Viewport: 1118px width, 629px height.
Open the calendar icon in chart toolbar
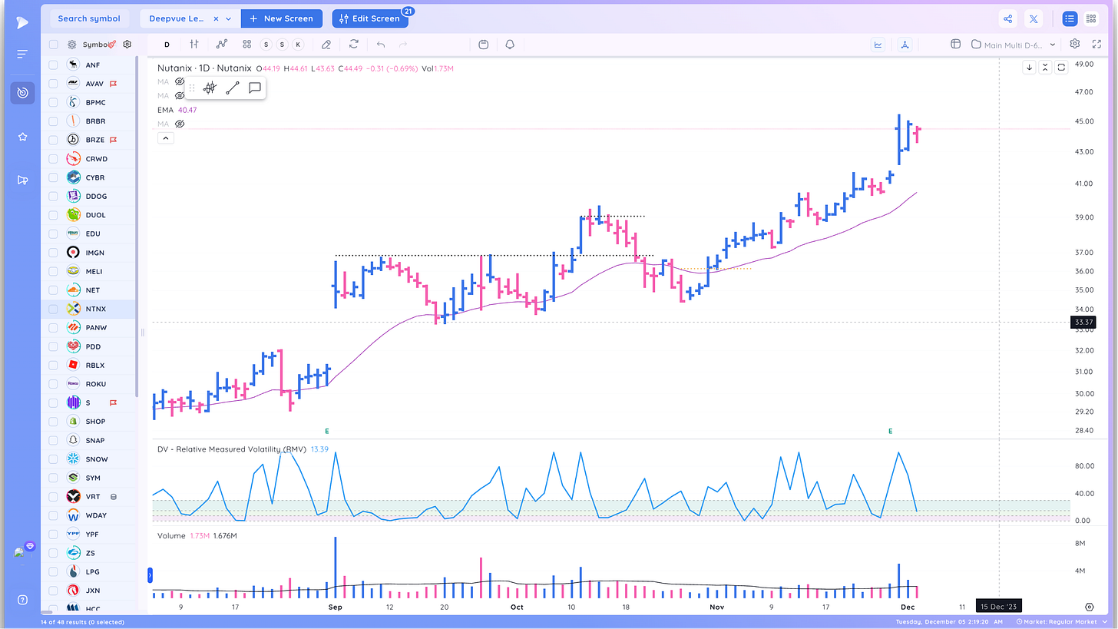click(x=483, y=45)
